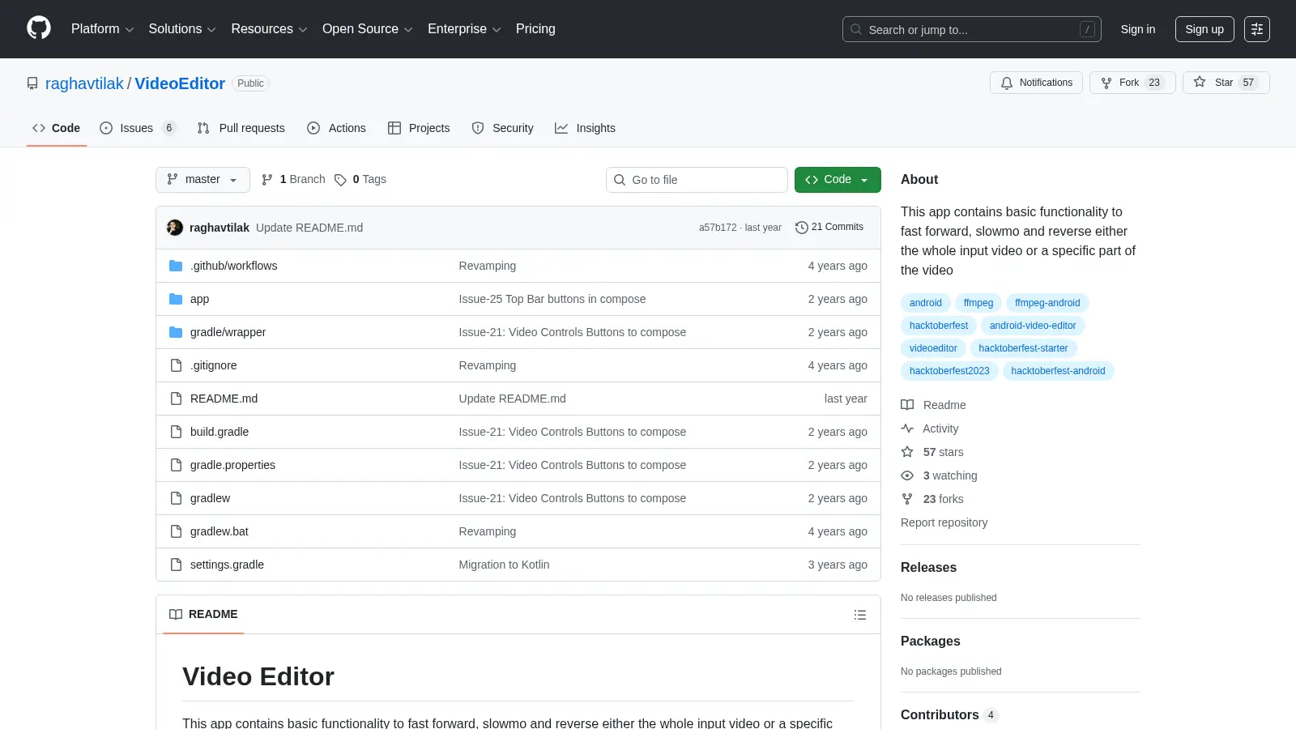
Task: Click the hacktoberfest2023 topic tag
Action: [x=949, y=371]
